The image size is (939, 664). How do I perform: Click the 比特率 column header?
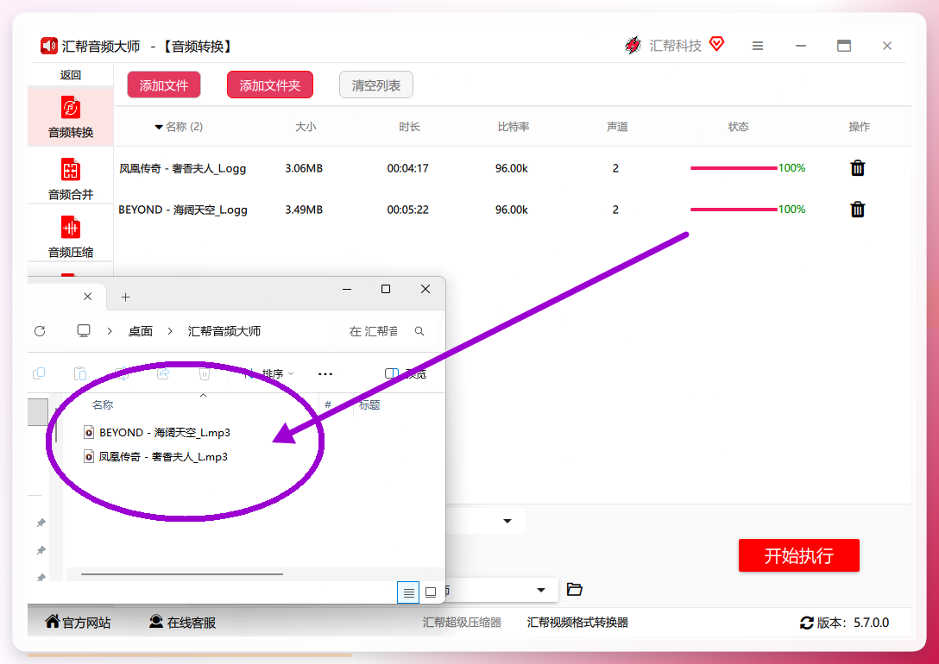click(514, 127)
